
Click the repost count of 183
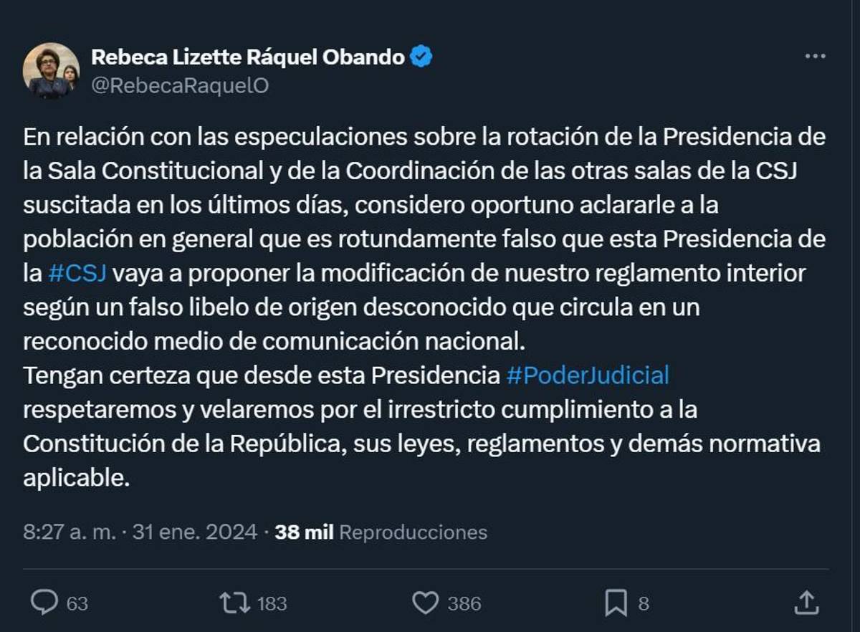[x=272, y=603]
